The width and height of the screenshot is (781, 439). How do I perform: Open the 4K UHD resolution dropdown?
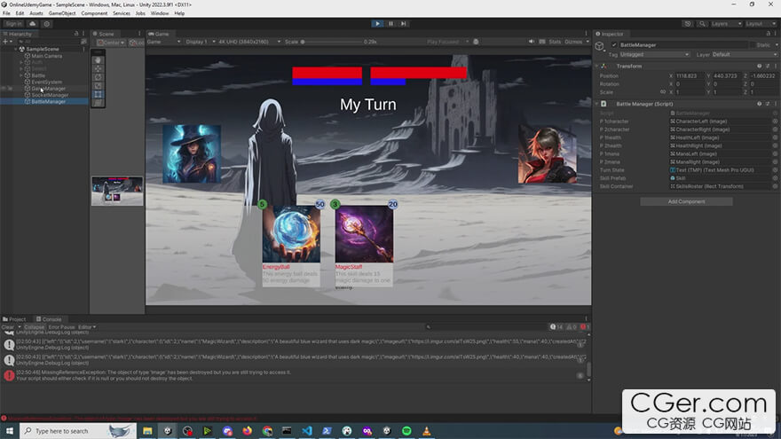point(249,42)
